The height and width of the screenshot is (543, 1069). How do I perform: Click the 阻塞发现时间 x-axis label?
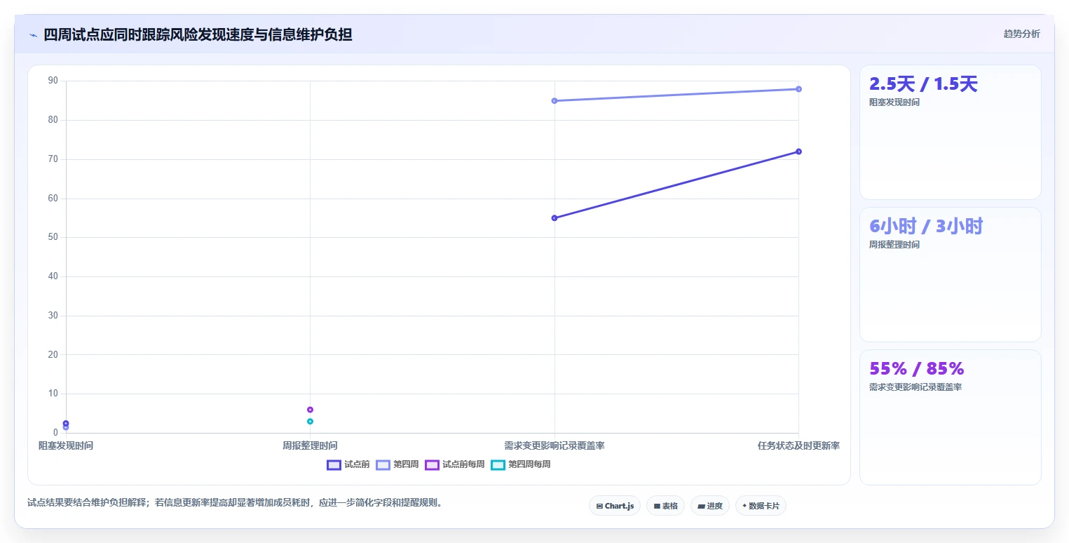click(66, 445)
